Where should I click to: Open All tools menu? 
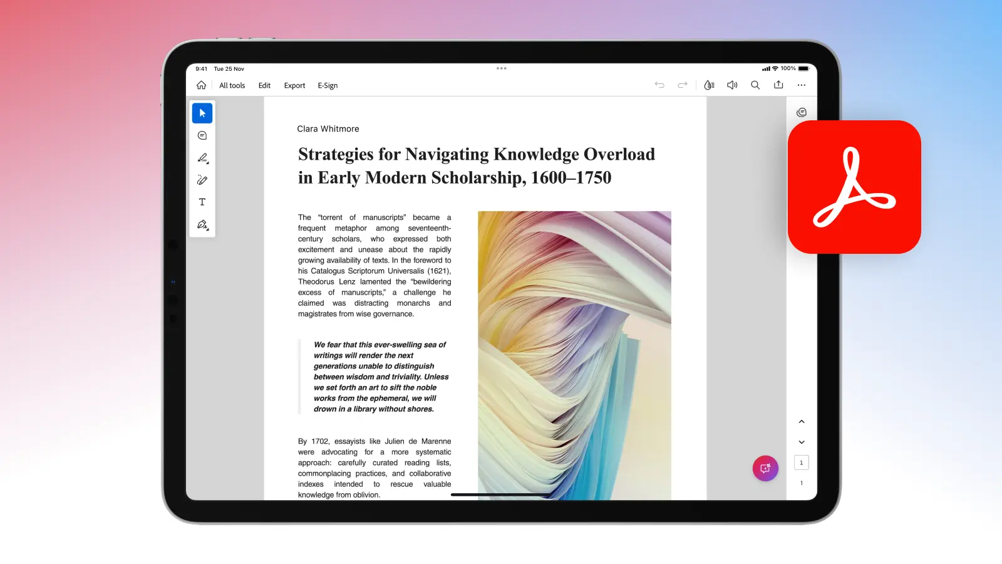pyautogui.click(x=232, y=86)
